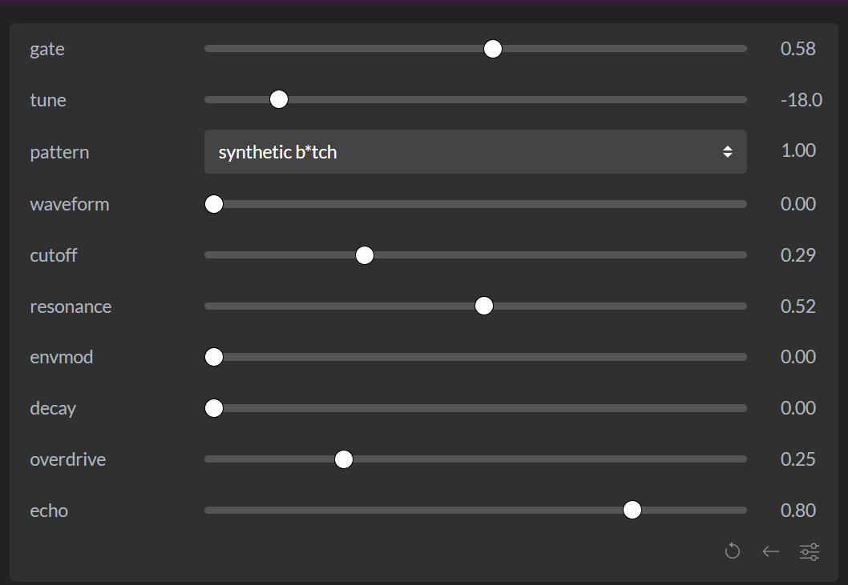Click the left arrow back icon
Image resolution: width=848 pixels, height=585 pixels.
tap(771, 551)
